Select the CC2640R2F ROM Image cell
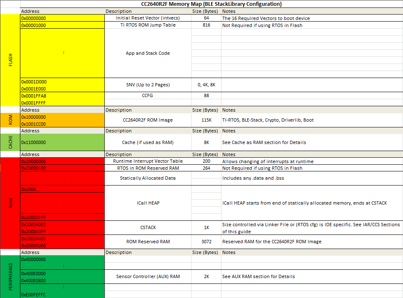This screenshot has width=403, height=298. 148,120
